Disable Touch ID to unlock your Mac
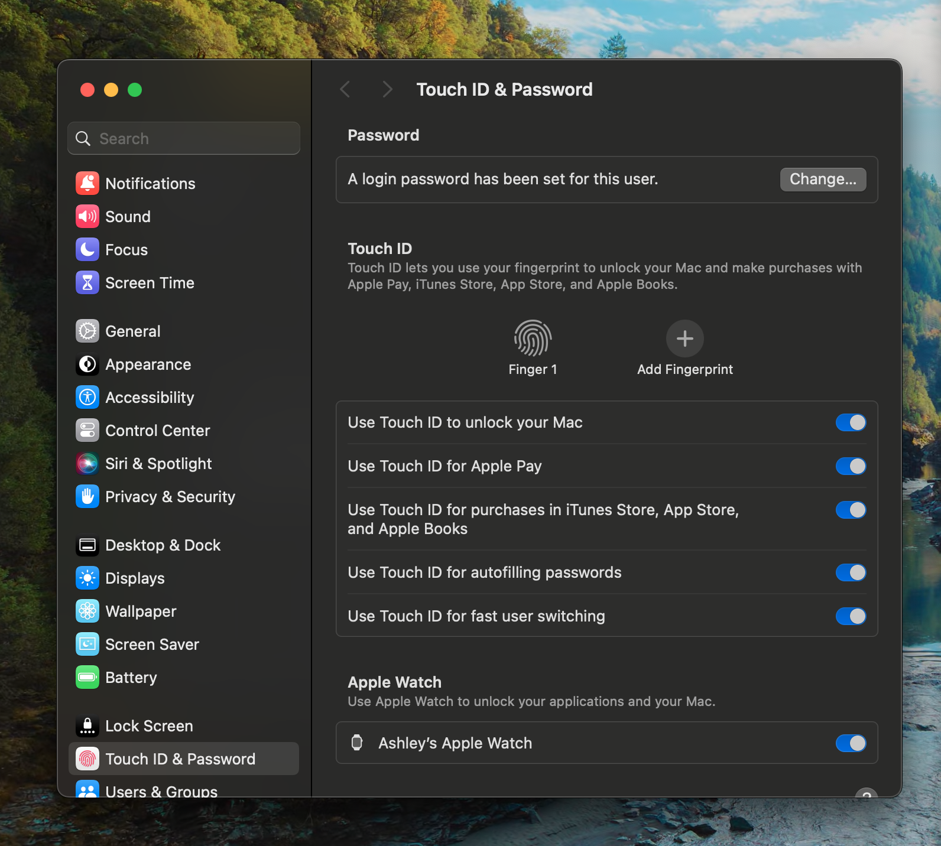 (851, 422)
